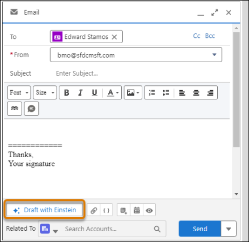249x242 pixels.
Task: Click the quick text speech-bubble icon
Action: coord(31,109)
